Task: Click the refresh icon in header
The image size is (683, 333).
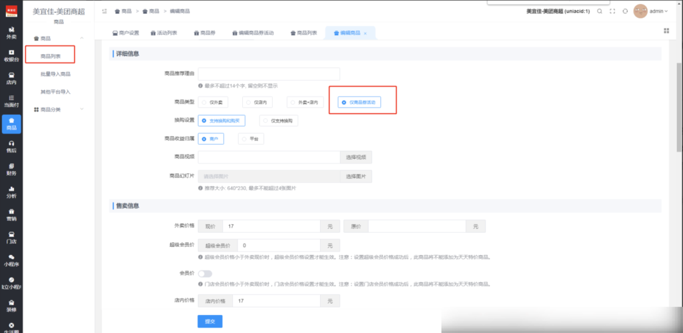Action: click(625, 11)
